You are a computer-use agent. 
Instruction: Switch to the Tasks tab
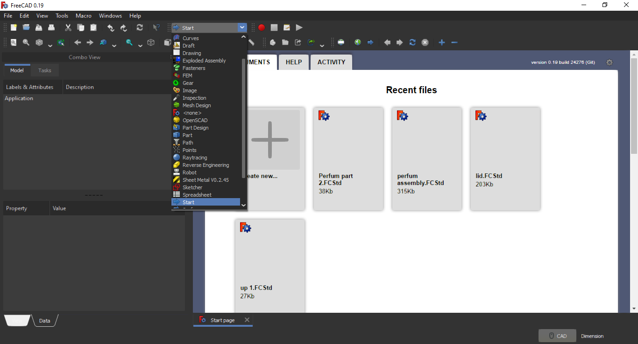[x=45, y=70]
